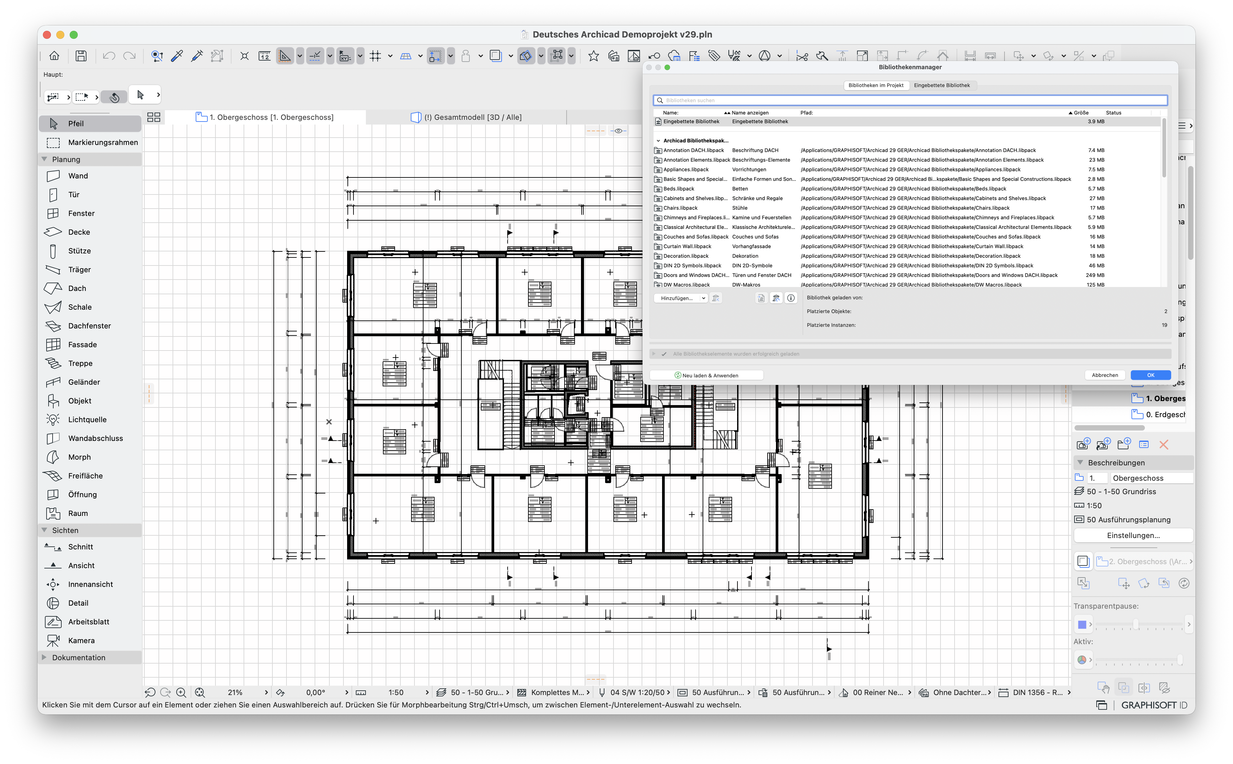Viewport: 1233px width, 764px height.
Task: Click Abbrechen in Bibliothekenmanager
Action: coord(1105,375)
